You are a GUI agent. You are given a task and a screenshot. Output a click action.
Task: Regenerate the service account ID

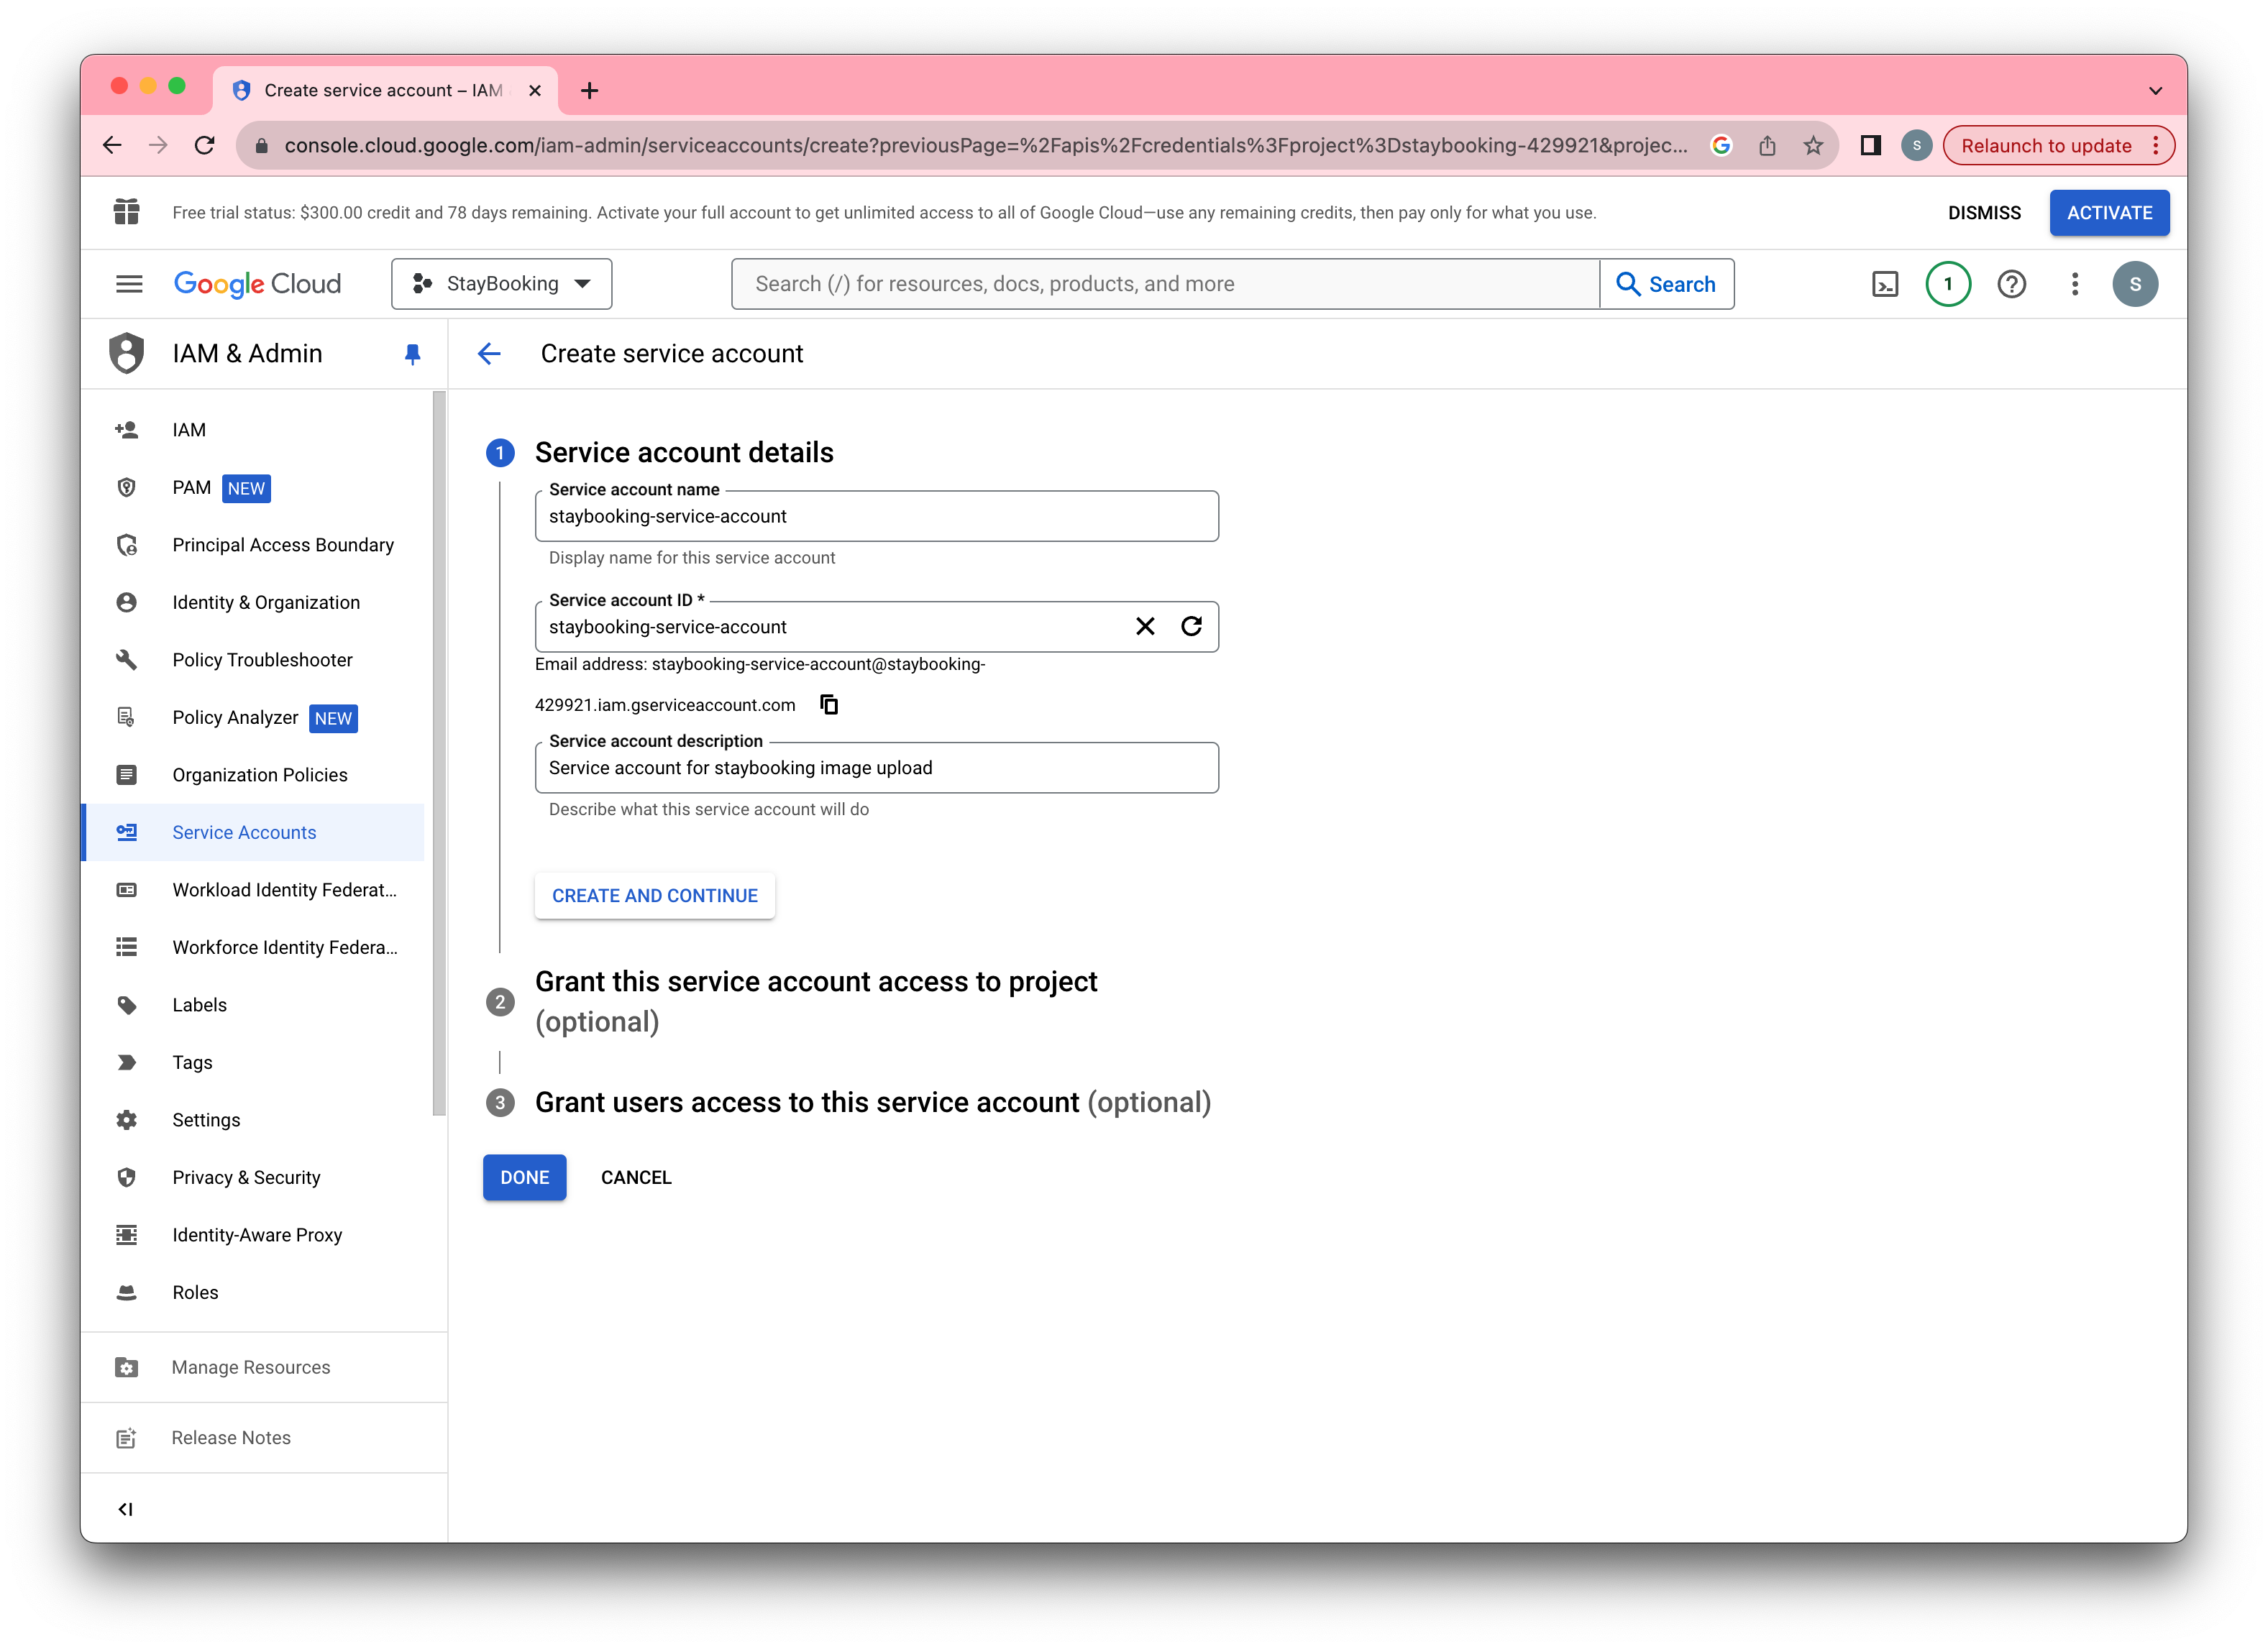point(1191,627)
